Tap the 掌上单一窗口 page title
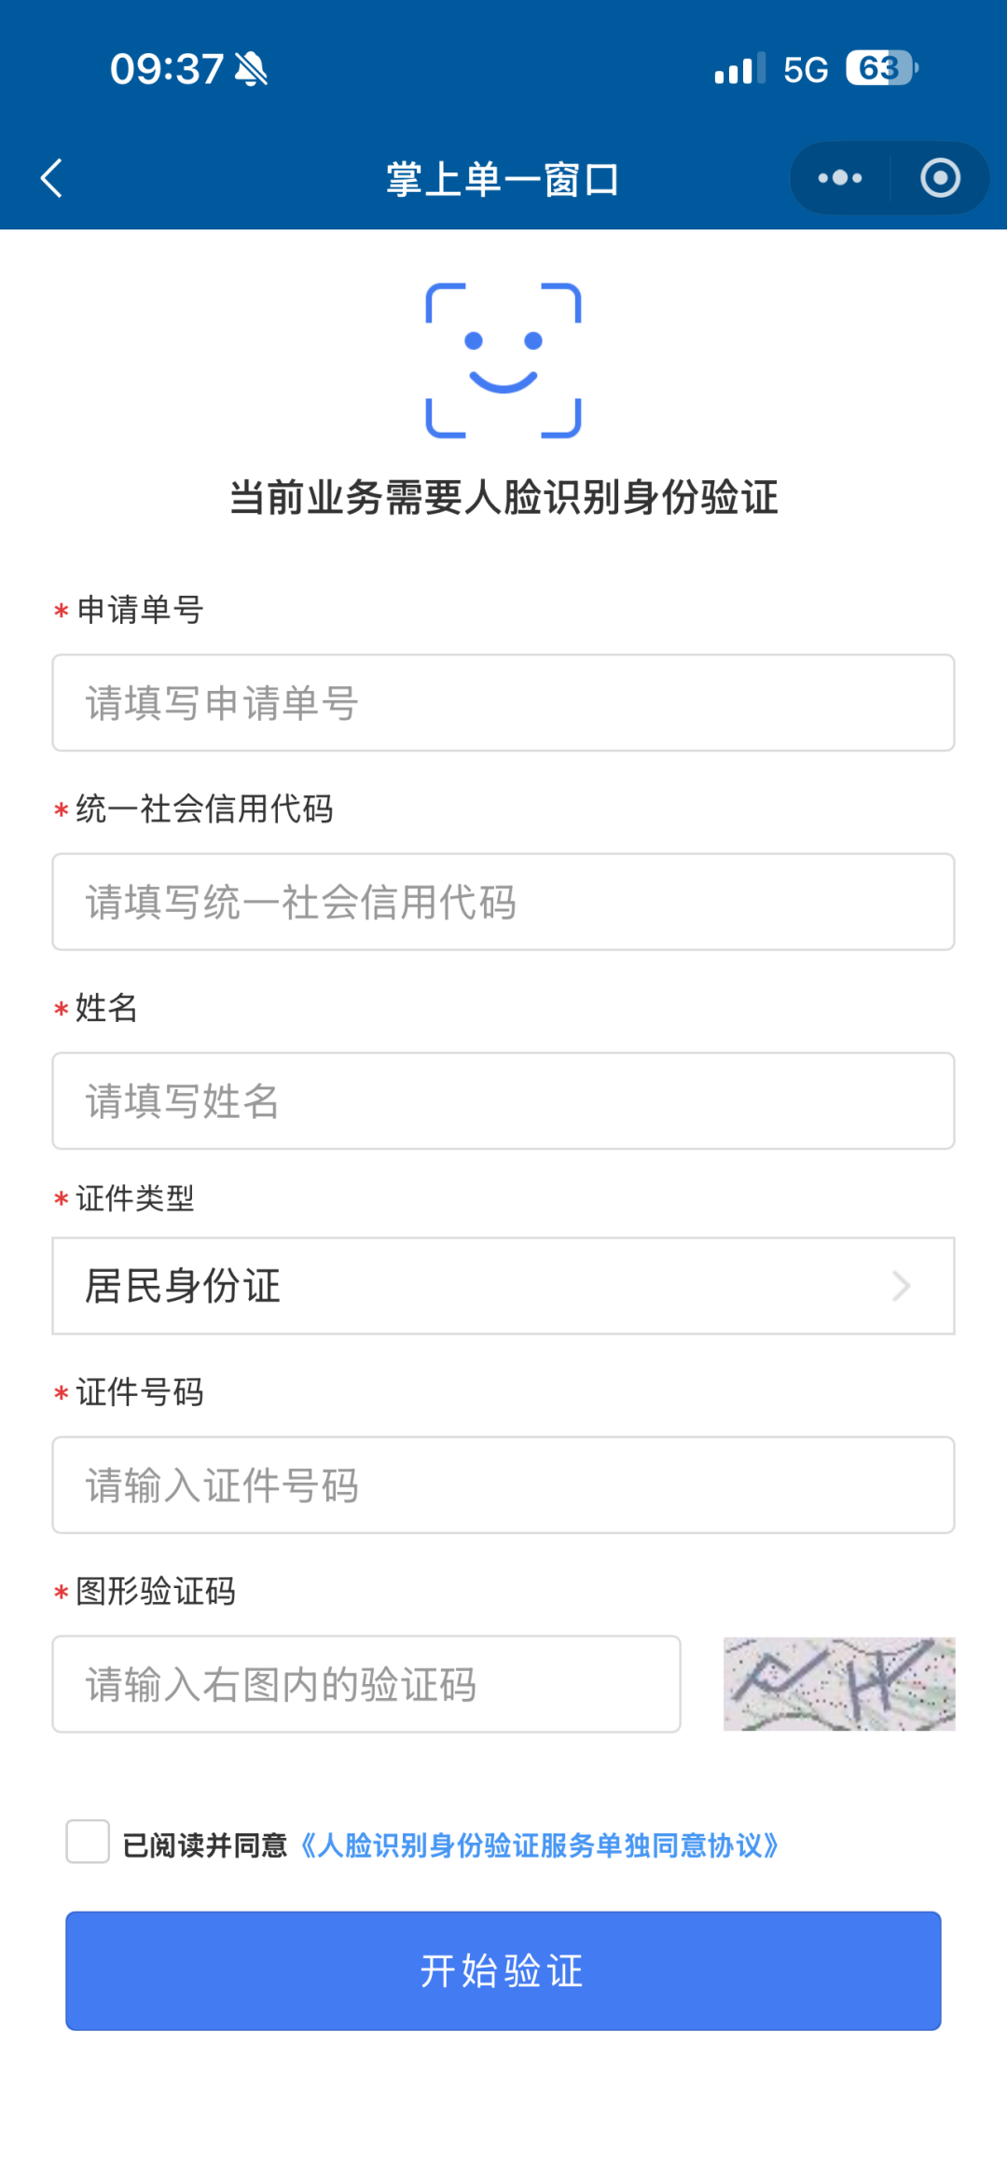This screenshot has width=1007, height=2183. 504,179
